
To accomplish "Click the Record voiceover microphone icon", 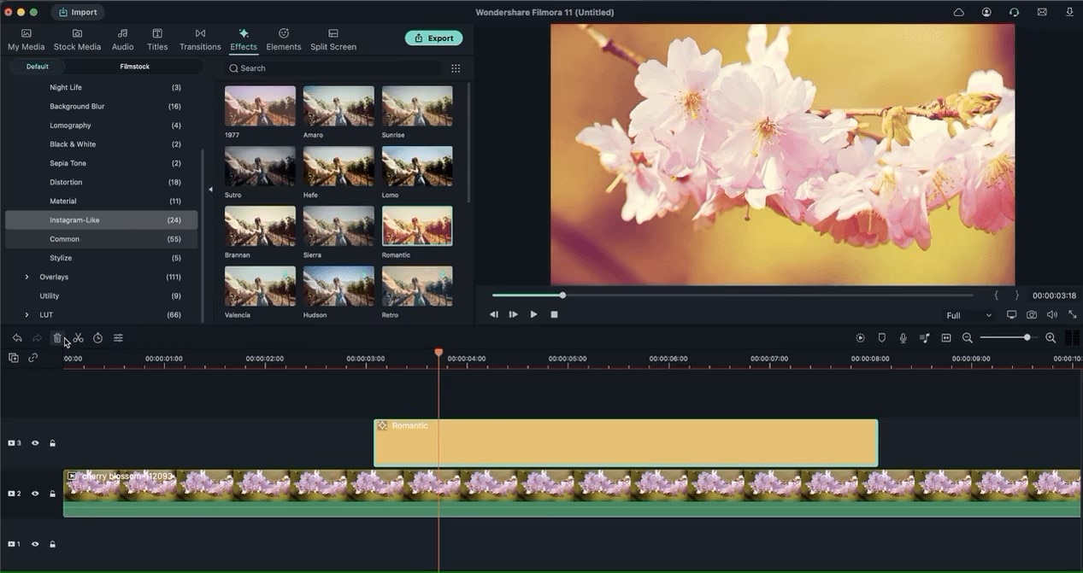I will tap(903, 338).
